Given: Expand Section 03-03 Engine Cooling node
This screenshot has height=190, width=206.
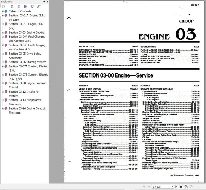Looking at the screenshot, I should pos(3,33).
